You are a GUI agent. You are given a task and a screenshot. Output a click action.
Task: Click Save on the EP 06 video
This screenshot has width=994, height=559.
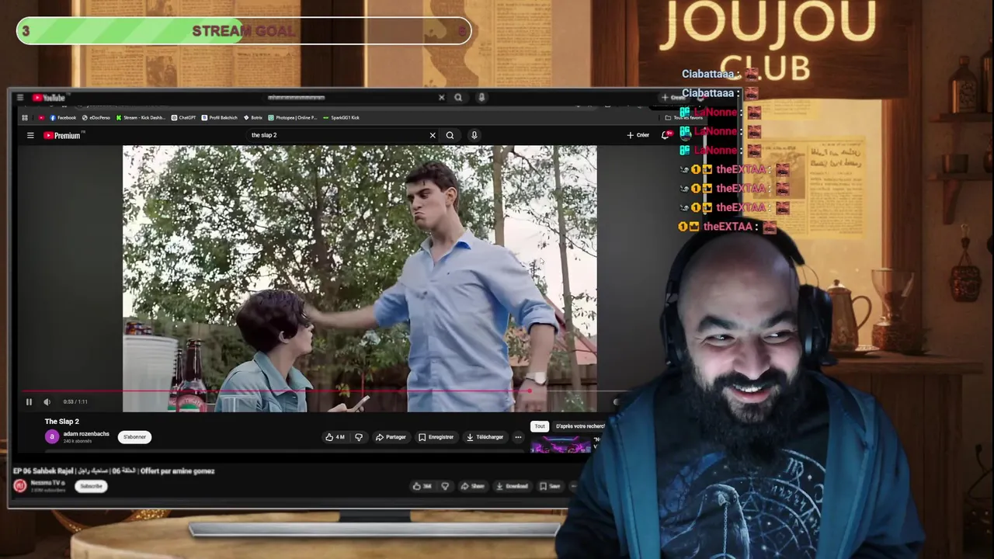550,487
